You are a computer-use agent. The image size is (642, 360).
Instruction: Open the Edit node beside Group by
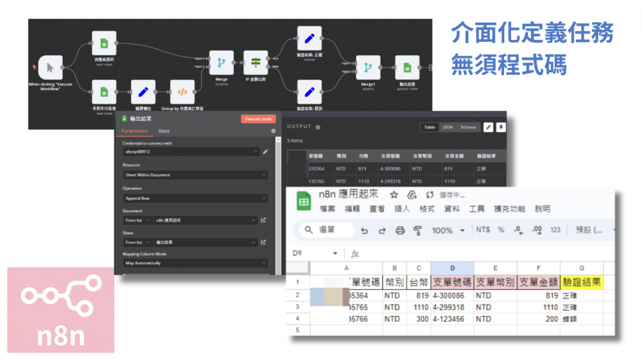[x=143, y=92]
